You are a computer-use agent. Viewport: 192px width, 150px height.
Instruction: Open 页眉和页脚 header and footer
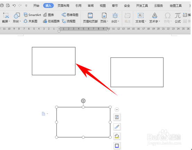[90, 18]
